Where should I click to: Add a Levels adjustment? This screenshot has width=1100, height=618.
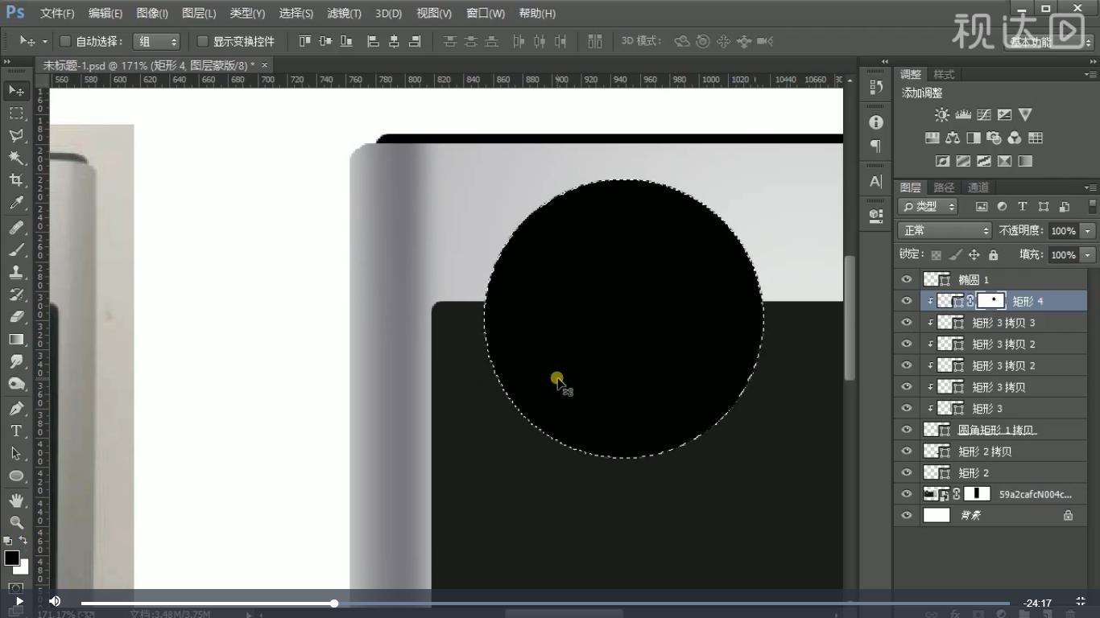[x=962, y=115]
